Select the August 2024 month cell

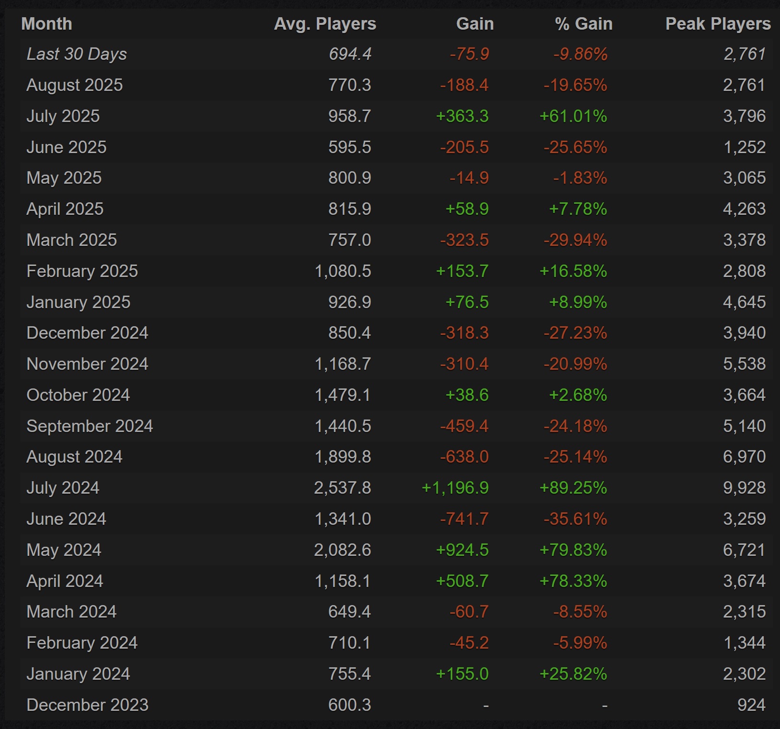(x=75, y=457)
